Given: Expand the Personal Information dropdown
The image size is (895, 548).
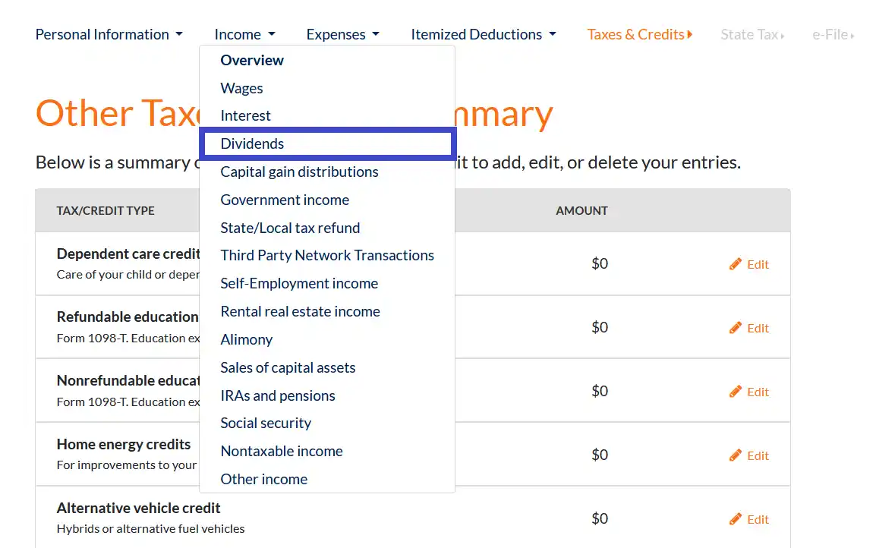Looking at the screenshot, I should [109, 34].
